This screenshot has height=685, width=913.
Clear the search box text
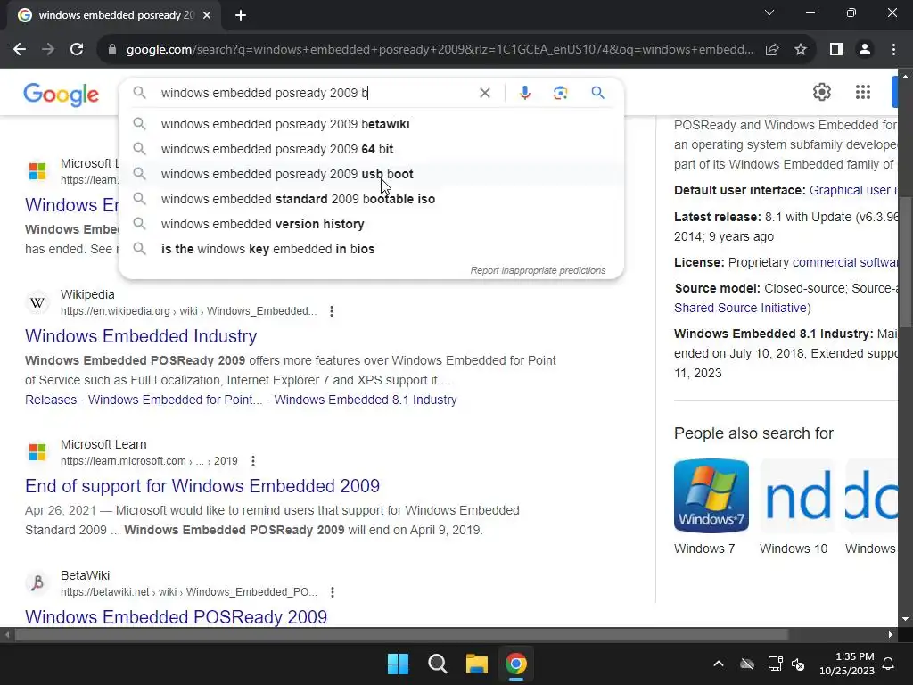tap(484, 93)
